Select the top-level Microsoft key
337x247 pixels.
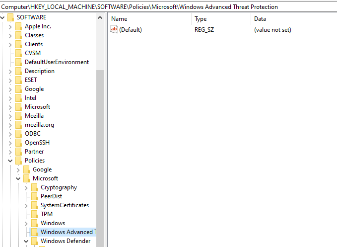pos(37,107)
